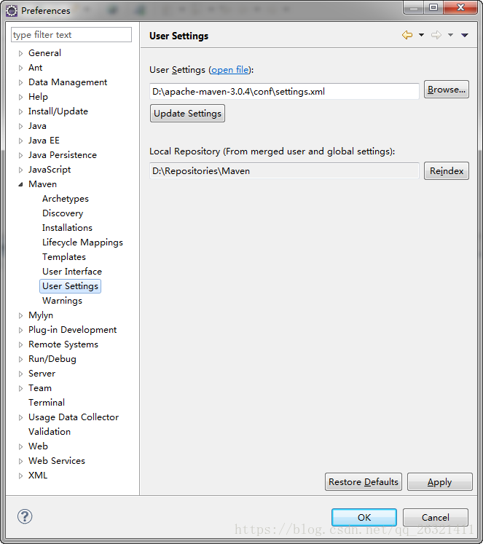
Task: Collapse the Maven tree node
Action: pos(20,184)
